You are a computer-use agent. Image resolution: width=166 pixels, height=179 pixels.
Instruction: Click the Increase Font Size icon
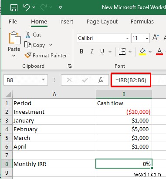[x=156, y=37]
